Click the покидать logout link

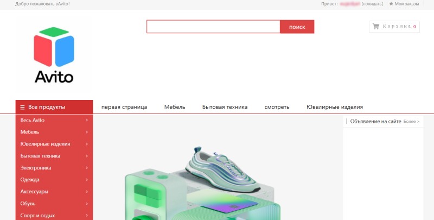[372, 4]
